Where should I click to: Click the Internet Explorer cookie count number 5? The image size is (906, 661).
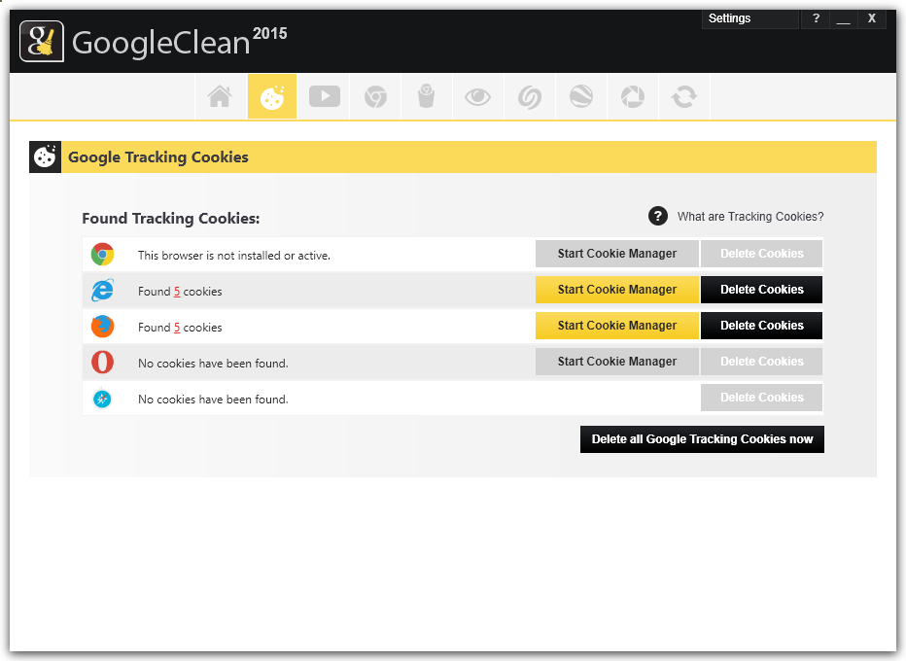click(x=177, y=292)
